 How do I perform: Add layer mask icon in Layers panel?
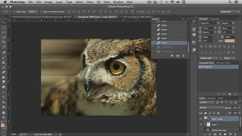click(x=215, y=134)
